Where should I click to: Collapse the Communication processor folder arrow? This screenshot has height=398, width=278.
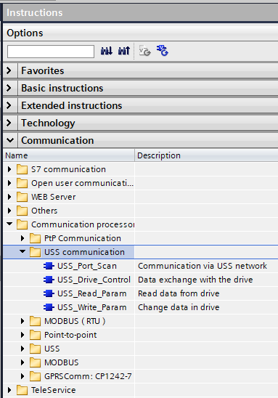coord(9,224)
